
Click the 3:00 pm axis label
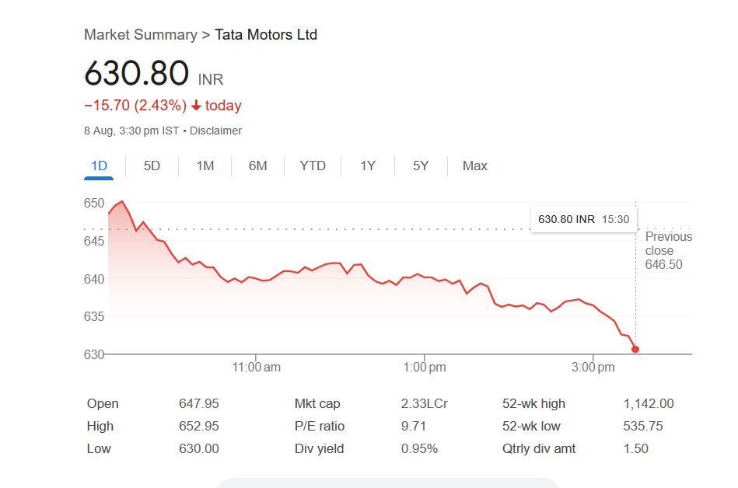coord(593,367)
